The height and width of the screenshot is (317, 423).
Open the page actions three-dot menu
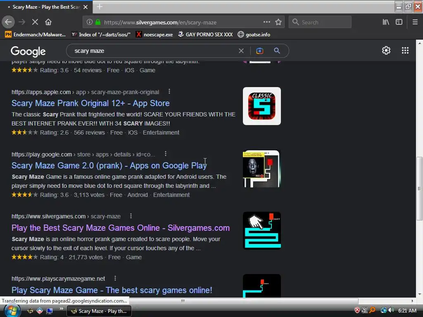click(x=266, y=22)
